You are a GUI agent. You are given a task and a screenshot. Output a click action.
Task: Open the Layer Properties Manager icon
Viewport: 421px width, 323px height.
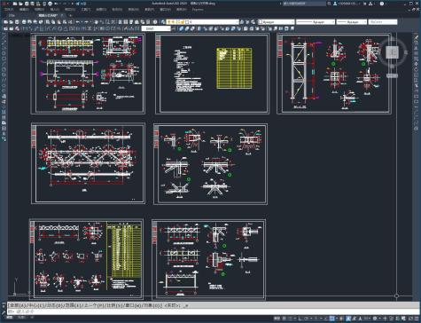pyautogui.click(x=163, y=22)
